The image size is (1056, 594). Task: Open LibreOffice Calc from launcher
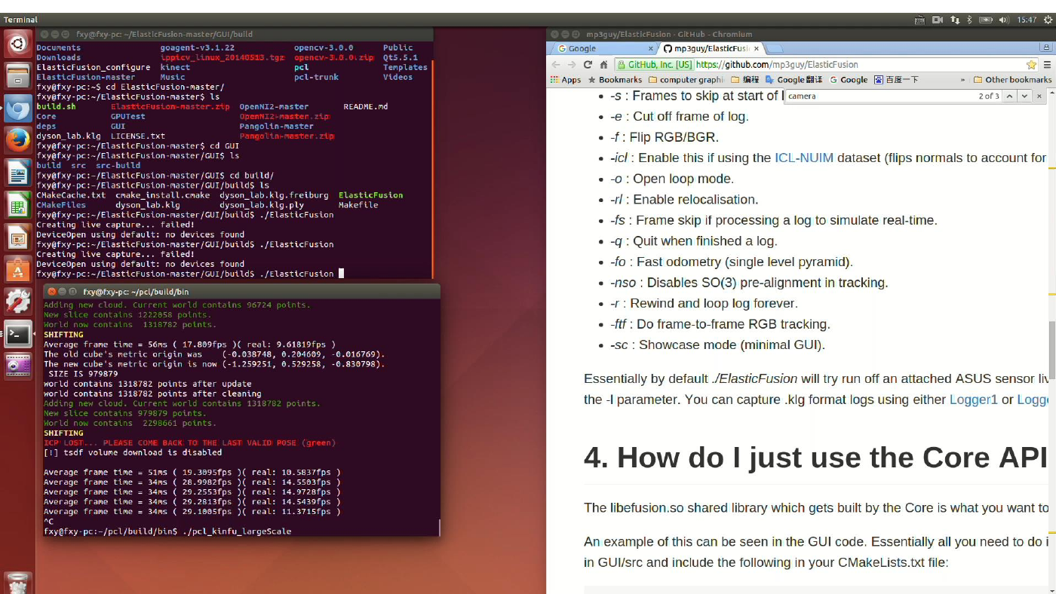17,206
